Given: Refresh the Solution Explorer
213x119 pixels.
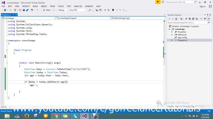Looking at the screenshot, I should (x=190, y=19).
